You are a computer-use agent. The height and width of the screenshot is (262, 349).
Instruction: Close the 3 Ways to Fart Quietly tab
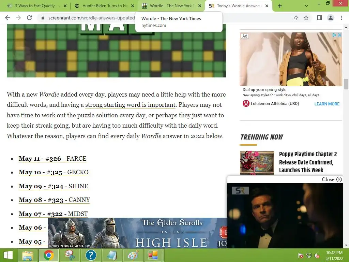pos(65,6)
